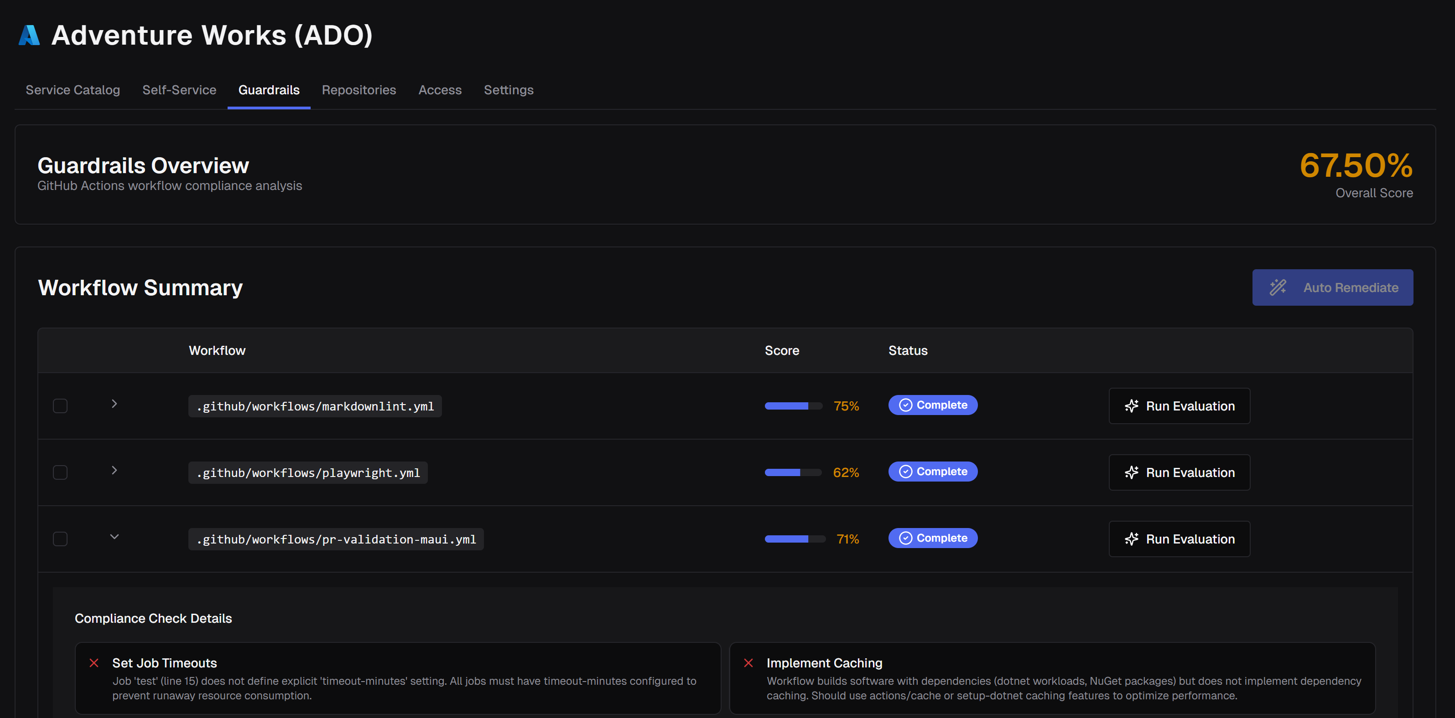Collapse the pr-validation-maui.yml workflow row

tap(114, 537)
